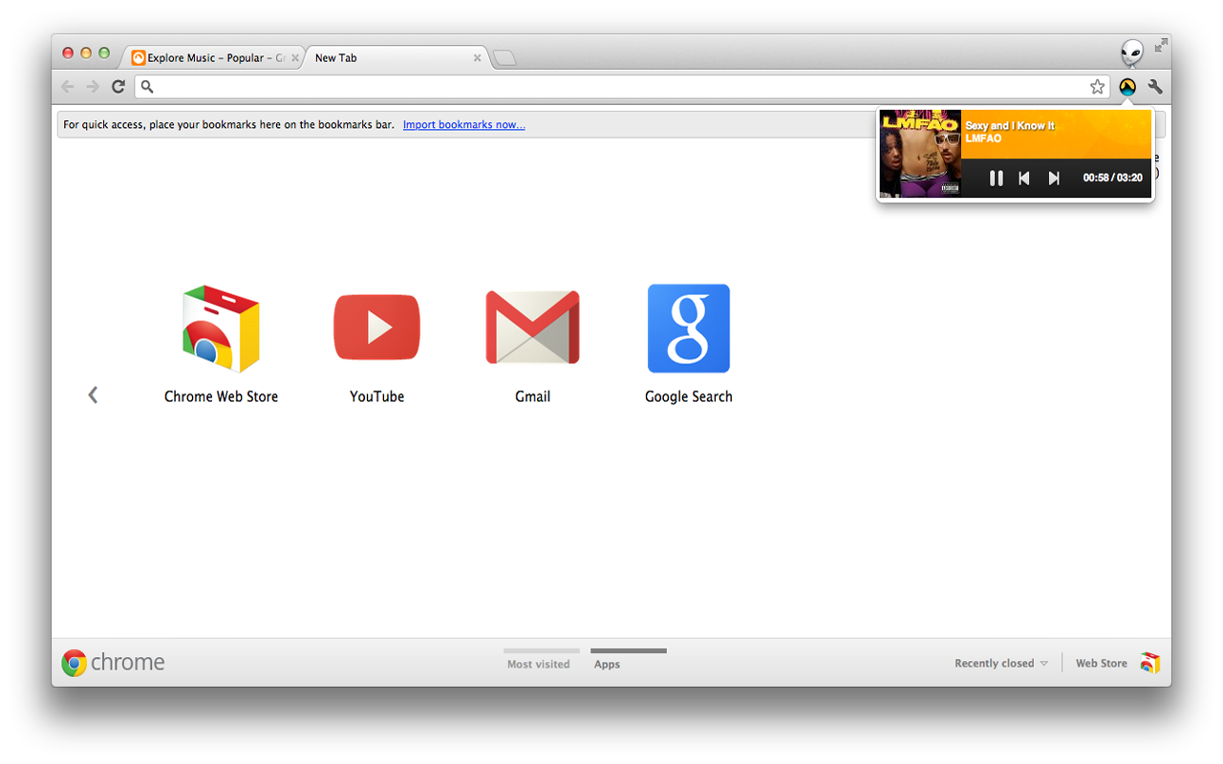Enter full screen with the expand arrows
Image resolution: width=1223 pixels, height=764 pixels.
1161,45
